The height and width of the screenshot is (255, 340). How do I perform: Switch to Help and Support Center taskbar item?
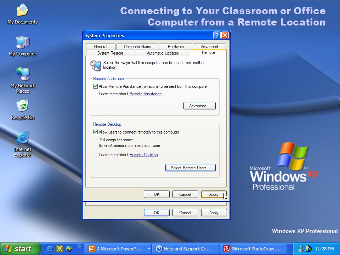tap(186, 249)
